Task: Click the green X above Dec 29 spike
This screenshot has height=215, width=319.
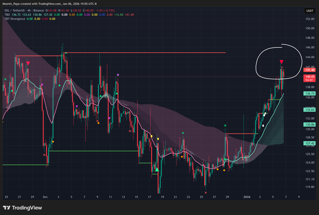Action: tap(225, 125)
